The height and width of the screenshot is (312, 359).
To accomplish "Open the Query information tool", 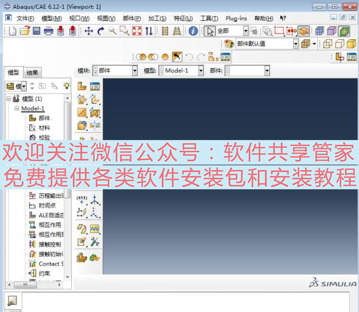I will [x=193, y=31].
